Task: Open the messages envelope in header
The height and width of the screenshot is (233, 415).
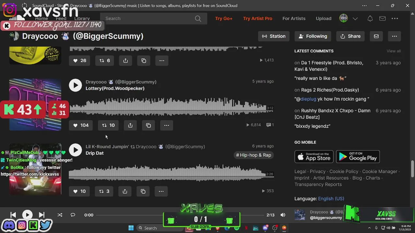Action: 383,18
